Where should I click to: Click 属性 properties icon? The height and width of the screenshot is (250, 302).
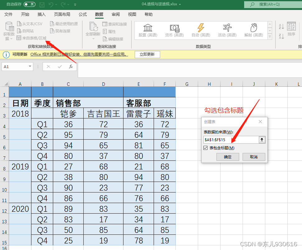[x=105, y=31]
